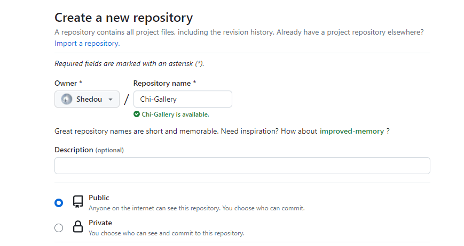Click into the Description text box

(242, 165)
